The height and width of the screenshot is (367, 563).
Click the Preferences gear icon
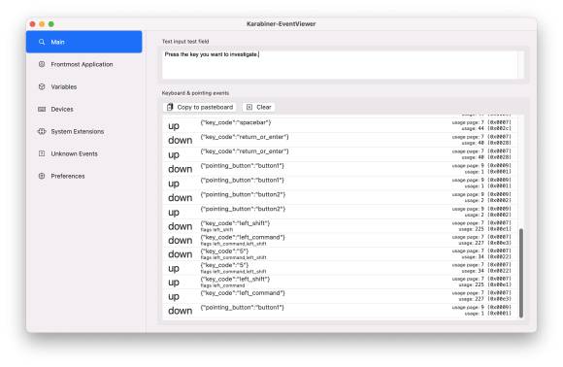click(42, 176)
